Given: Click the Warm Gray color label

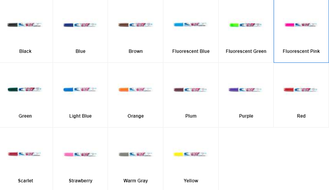Looking at the screenshot, I should (136, 180).
